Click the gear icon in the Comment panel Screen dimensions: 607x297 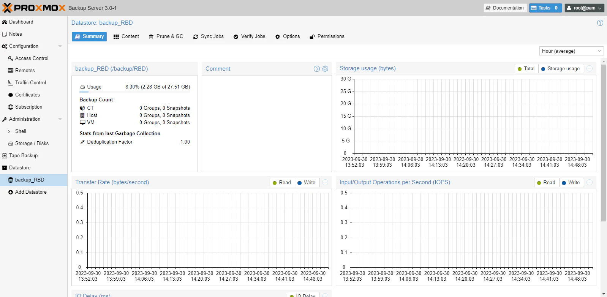(325, 69)
